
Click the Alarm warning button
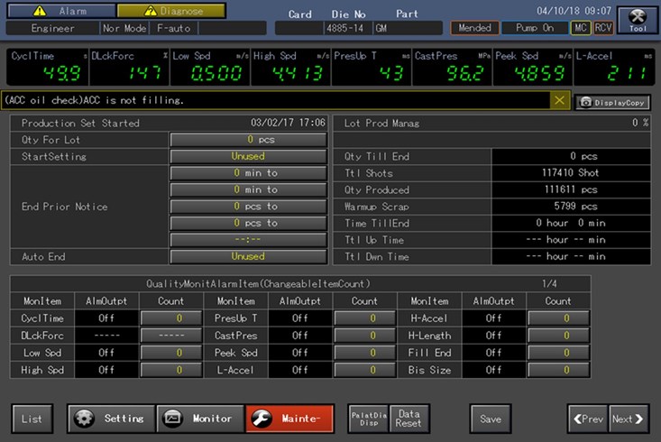[x=60, y=12]
